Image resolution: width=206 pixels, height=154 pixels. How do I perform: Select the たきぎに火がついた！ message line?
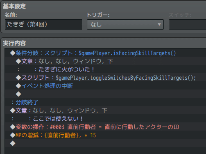105,69
